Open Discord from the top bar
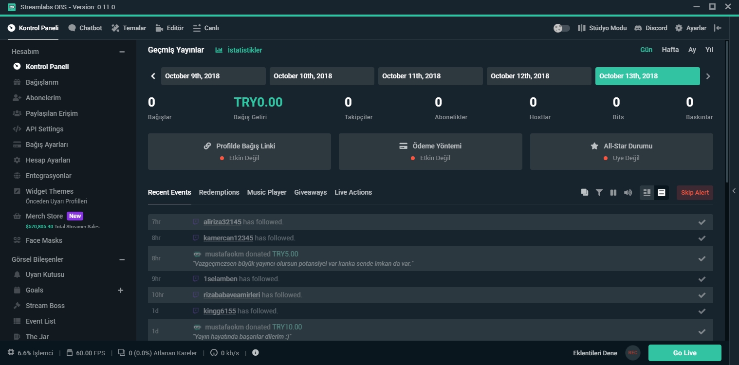The width and height of the screenshot is (739, 365). [x=651, y=28]
